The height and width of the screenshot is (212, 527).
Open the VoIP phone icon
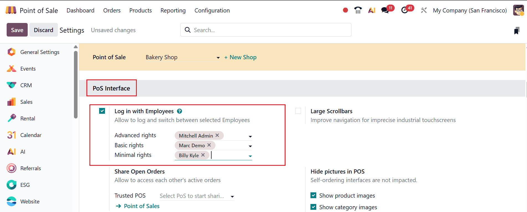tap(358, 10)
